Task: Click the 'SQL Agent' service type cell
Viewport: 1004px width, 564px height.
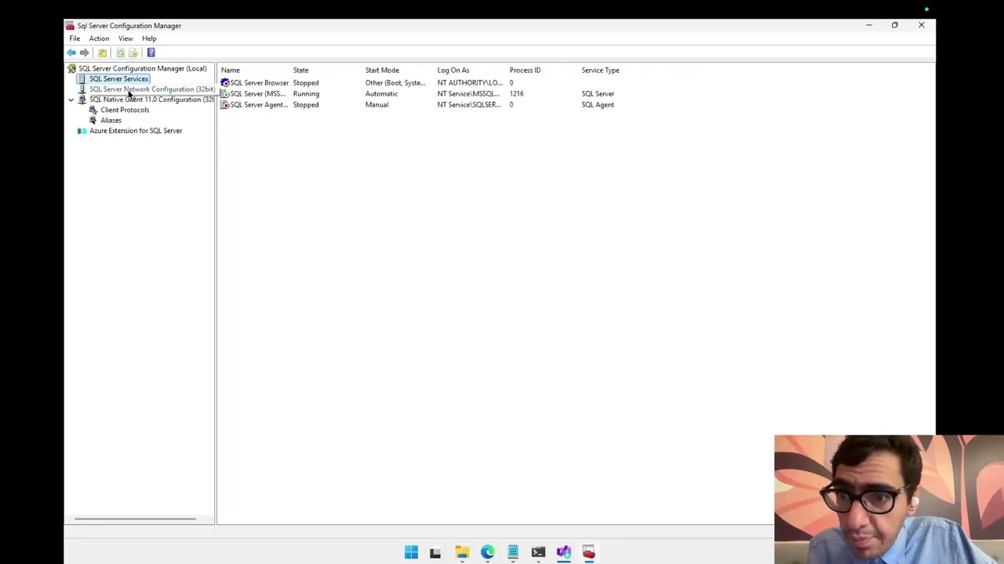Action: click(598, 104)
